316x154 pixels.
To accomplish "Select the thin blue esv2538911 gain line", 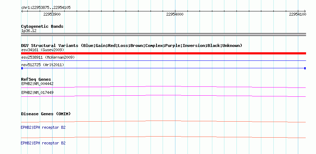I will click(163, 60).
